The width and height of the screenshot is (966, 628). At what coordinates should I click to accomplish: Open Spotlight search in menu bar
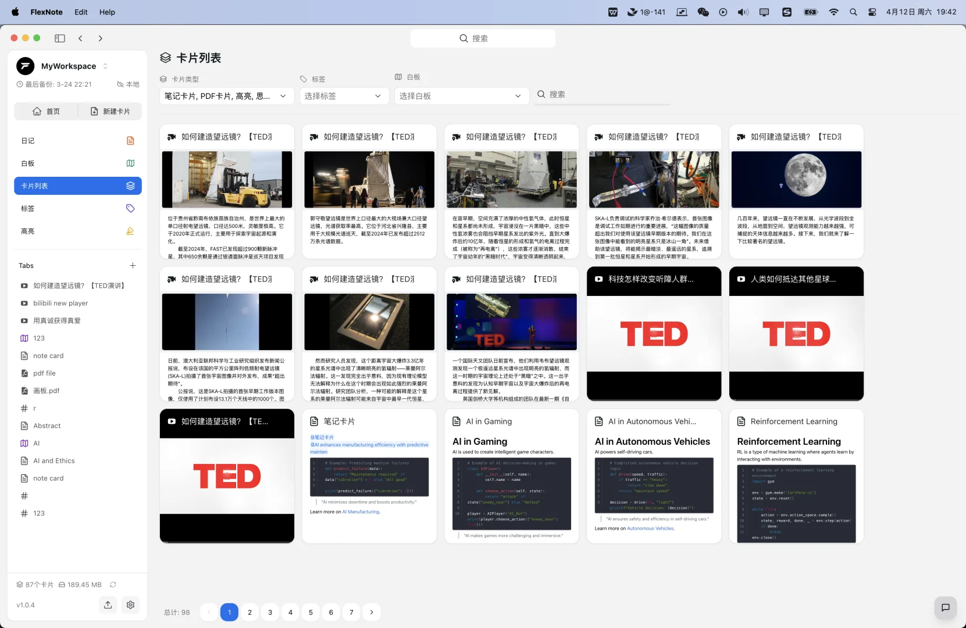click(853, 12)
